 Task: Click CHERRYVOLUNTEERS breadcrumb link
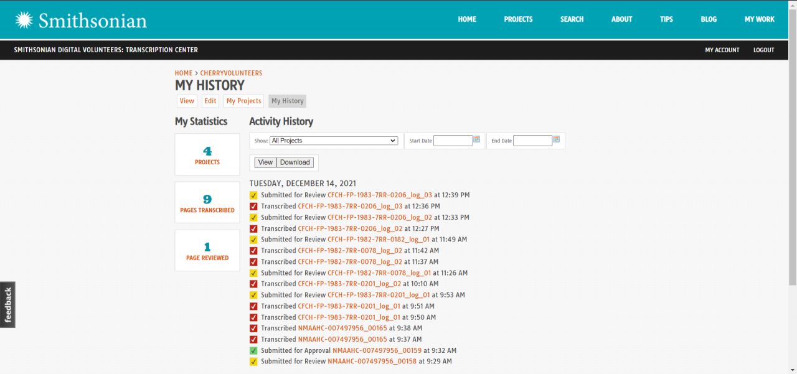(231, 73)
